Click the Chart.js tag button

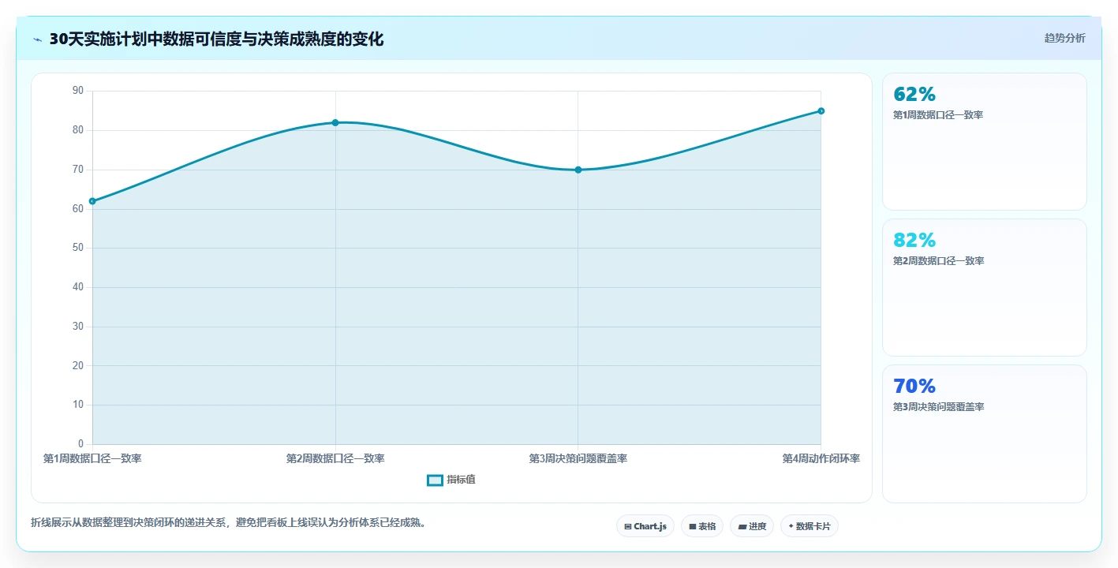tap(645, 526)
